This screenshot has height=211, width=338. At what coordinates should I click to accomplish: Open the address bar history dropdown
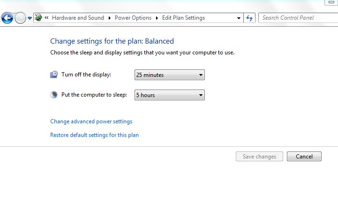pos(238,18)
